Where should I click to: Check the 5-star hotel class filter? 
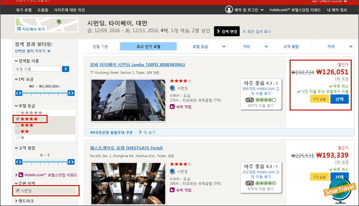pyautogui.click(x=17, y=112)
